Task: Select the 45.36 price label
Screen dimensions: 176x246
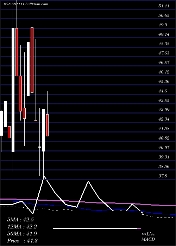Action: click(164, 82)
